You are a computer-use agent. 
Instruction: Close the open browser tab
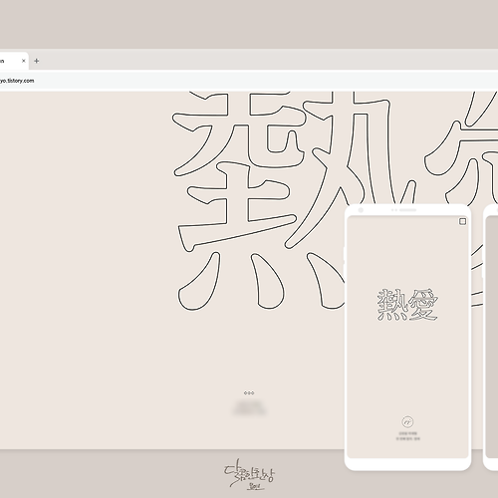point(24,61)
